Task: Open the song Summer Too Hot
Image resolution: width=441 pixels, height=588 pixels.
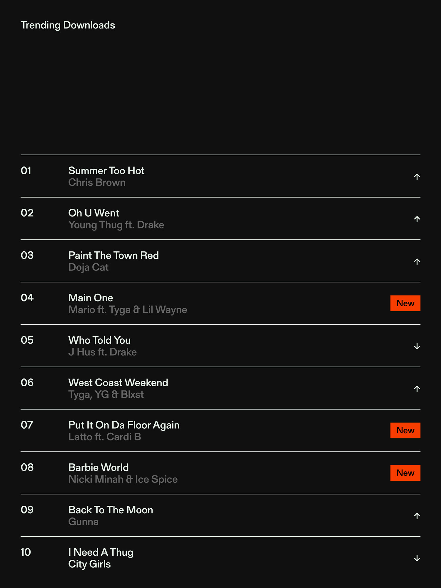Action: point(106,171)
